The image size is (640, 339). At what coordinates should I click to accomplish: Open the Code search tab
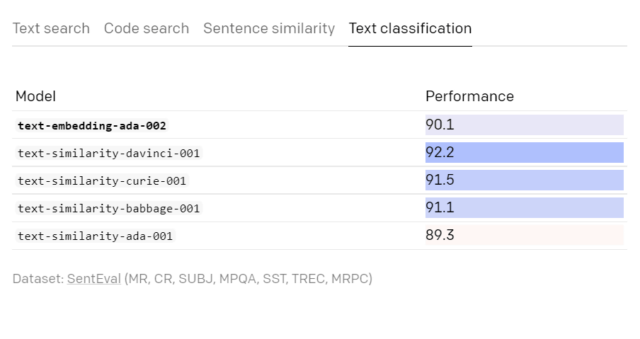[x=147, y=28]
